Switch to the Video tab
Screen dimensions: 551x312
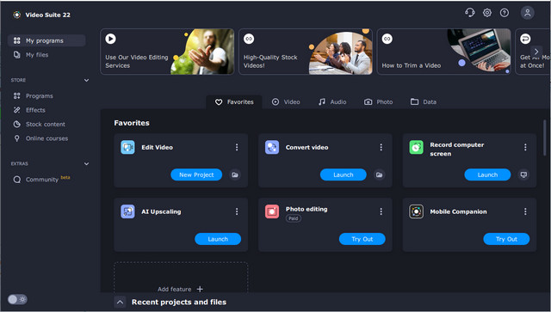coord(286,102)
